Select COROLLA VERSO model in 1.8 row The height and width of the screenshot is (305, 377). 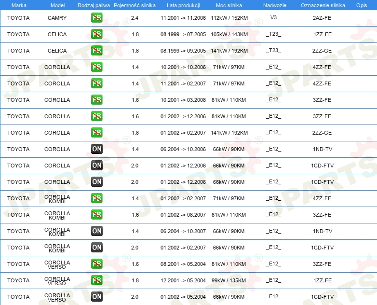click(57, 281)
